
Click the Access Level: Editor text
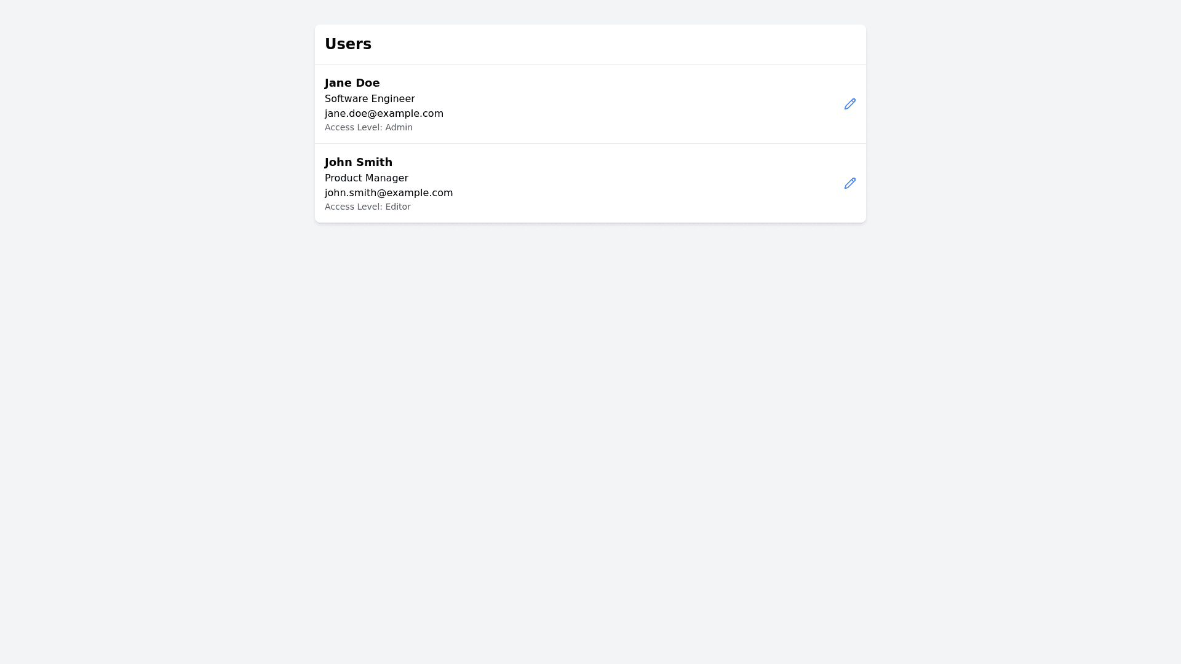tap(367, 207)
